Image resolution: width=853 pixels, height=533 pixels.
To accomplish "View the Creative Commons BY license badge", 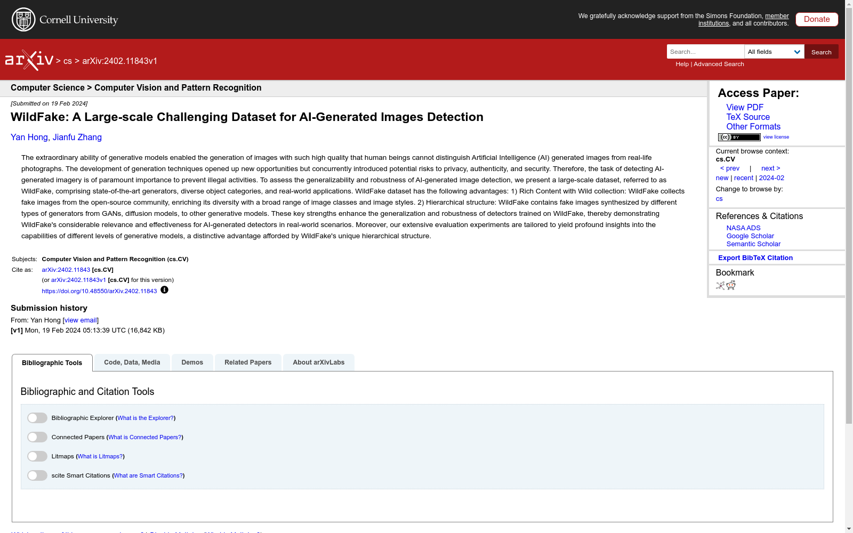I will [x=739, y=137].
